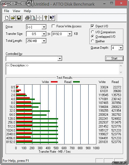Select the Neither radio button
The image size is (129, 165).
[x=92, y=41]
